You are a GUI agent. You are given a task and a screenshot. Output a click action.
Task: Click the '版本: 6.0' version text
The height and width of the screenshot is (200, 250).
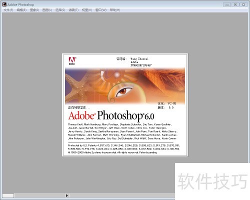click(165, 107)
